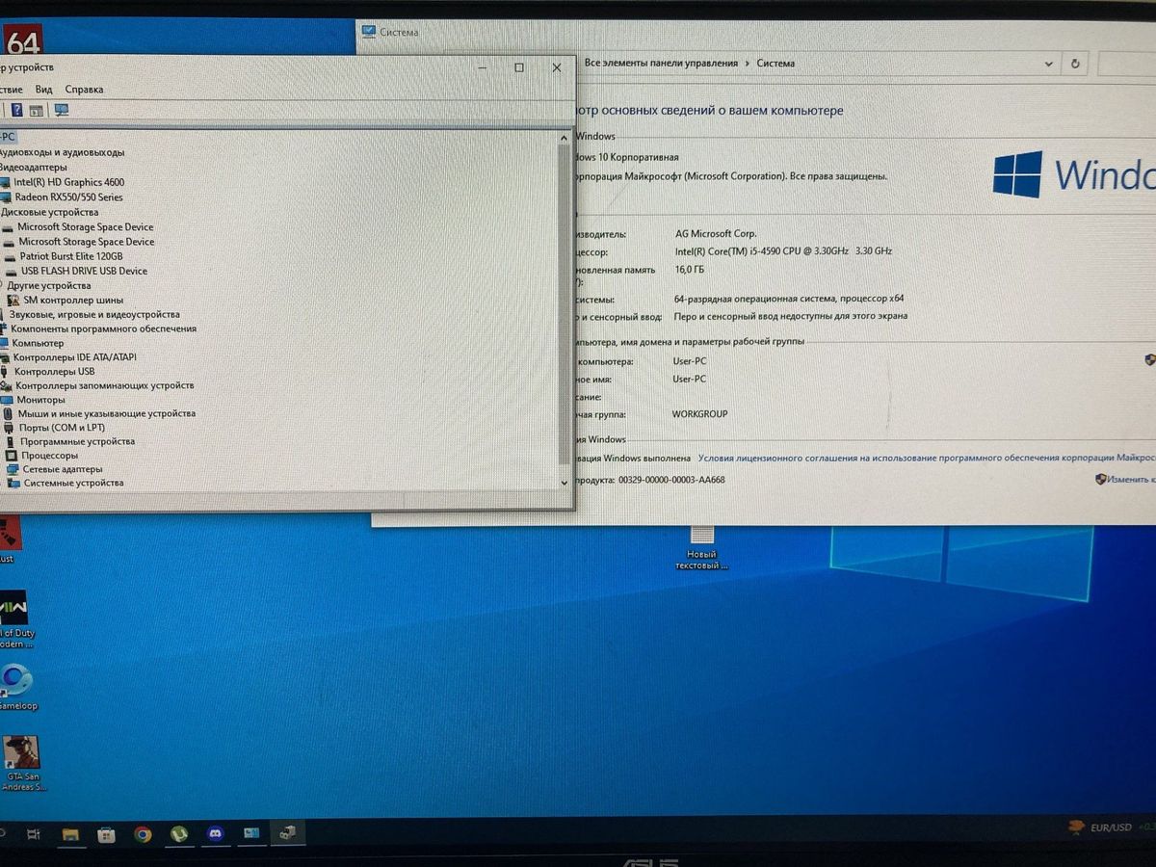The width and height of the screenshot is (1156, 867).
Task: Select the SM контроллер шины device
Action: click(x=73, y=300)
